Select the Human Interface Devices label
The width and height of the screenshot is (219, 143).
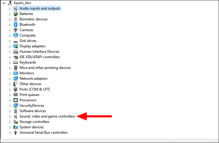(x=39, y=52)
